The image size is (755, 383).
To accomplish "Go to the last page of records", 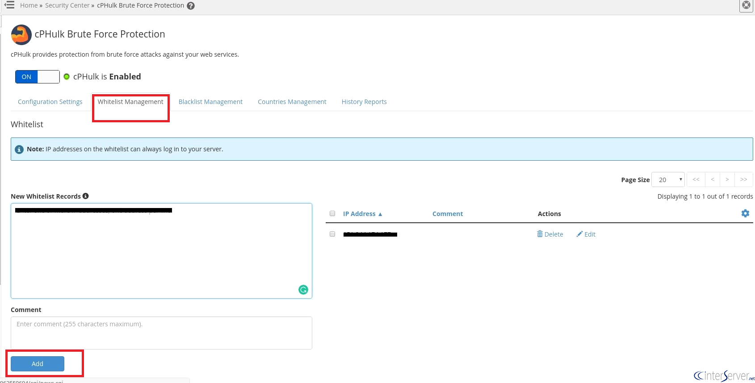I will [744, 179].
